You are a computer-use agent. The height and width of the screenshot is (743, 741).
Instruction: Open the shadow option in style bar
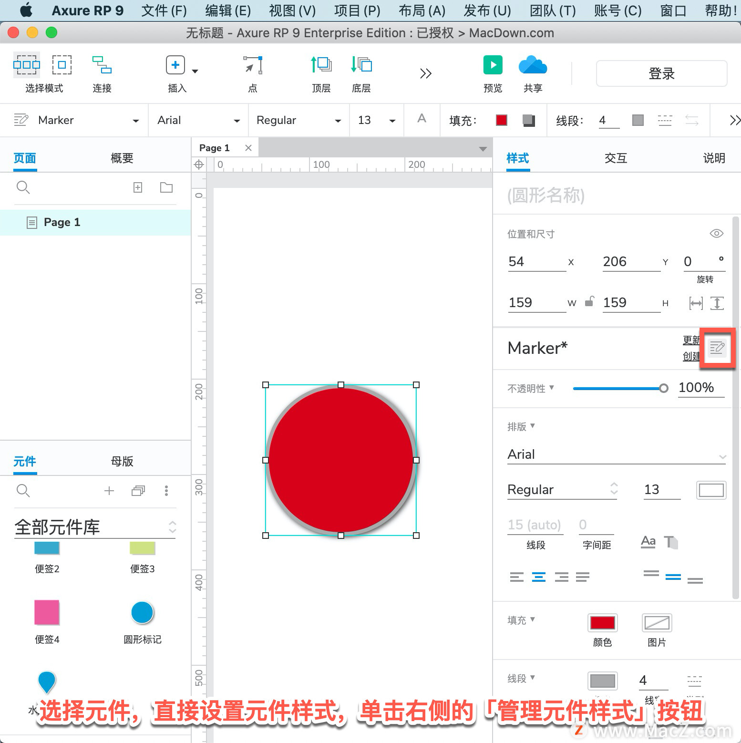[x=529, y=120]
